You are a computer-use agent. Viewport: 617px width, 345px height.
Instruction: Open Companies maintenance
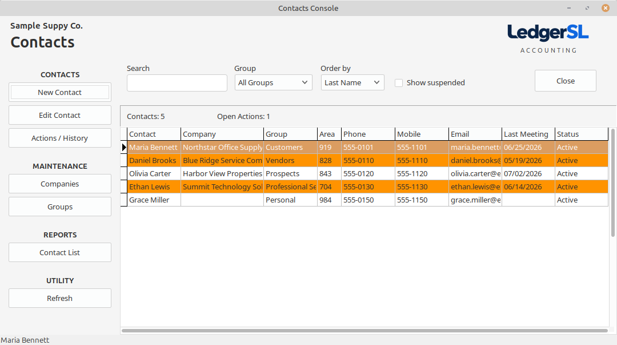(60, 184)
